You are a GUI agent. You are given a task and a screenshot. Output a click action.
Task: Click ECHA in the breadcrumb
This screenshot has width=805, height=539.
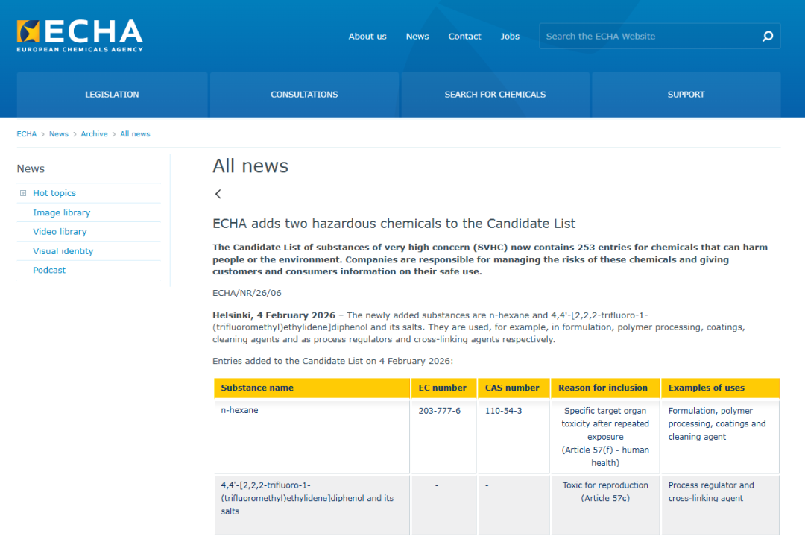click(26, 134)
